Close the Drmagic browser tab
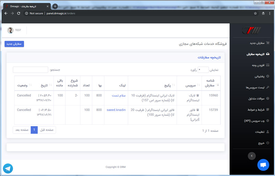This screenshot has height=176, width=275. coord(47,6)
